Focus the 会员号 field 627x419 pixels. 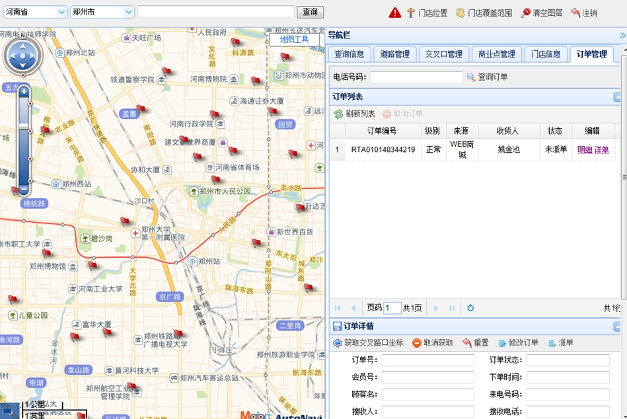(x=427, y=377)
